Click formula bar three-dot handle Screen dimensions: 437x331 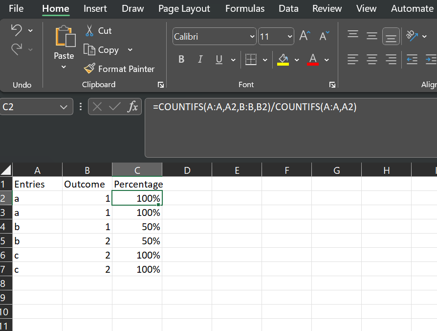(81, 107)
